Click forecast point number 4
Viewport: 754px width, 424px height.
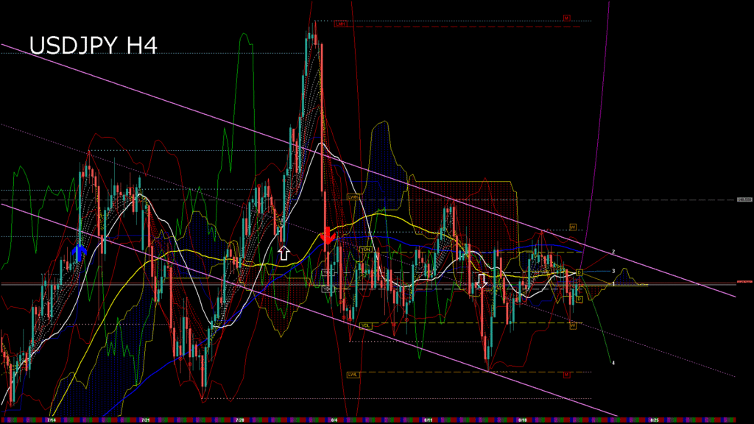tap(613, 363)
